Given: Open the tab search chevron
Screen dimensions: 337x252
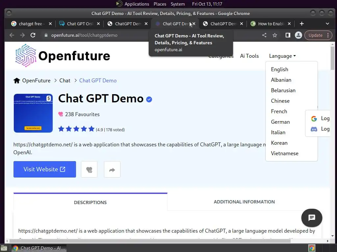Looking at the screenshot, I should click(x=327, y=24).
